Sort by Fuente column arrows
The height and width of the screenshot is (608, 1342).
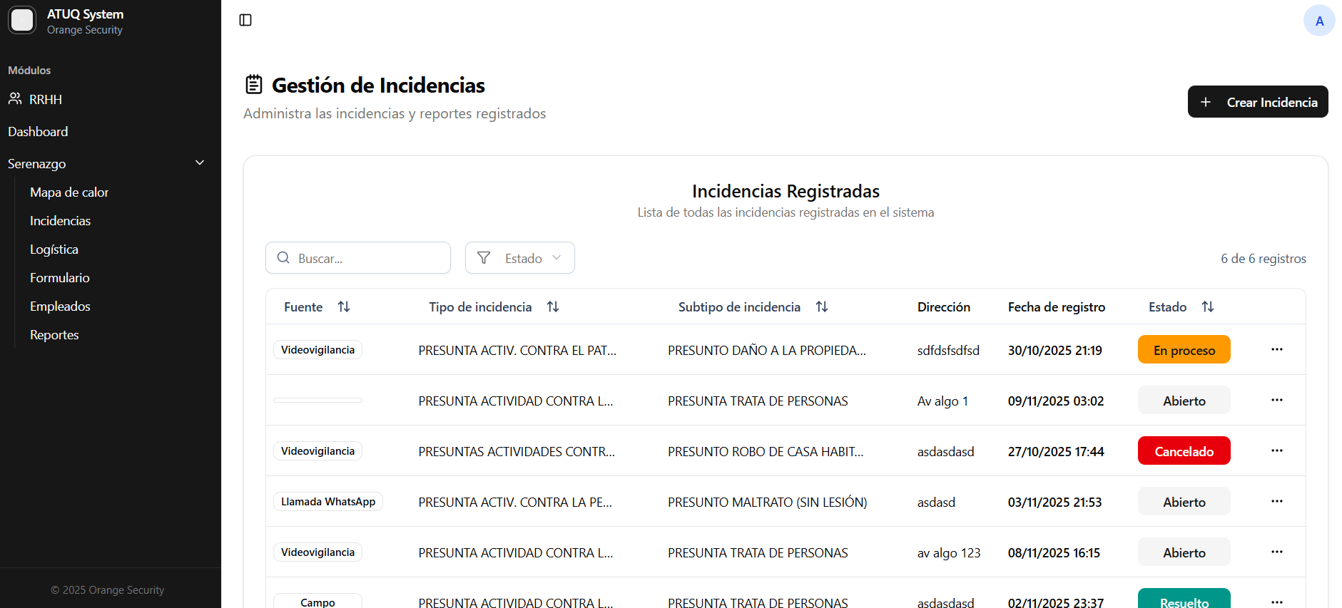344,306
